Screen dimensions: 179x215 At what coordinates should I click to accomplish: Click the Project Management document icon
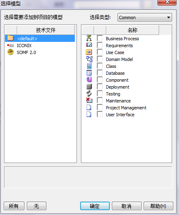[x=89, y=107]
